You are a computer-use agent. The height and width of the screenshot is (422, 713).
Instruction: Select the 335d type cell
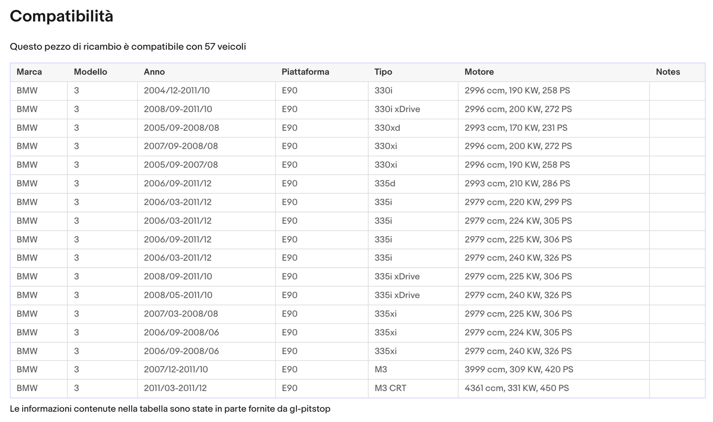click(x=384, y=183)
